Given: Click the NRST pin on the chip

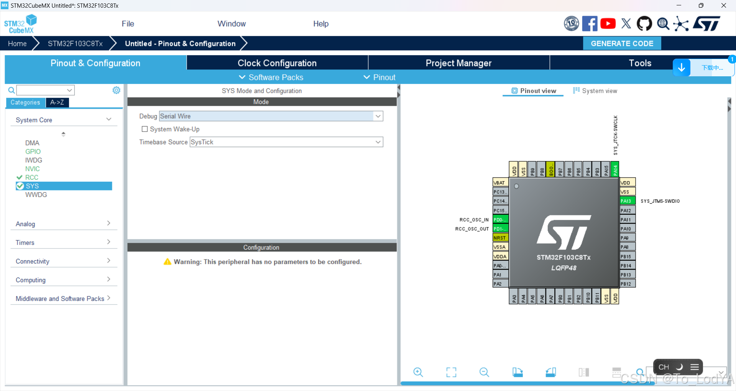Looking at the screenshot, I should [x=500, y=238].
